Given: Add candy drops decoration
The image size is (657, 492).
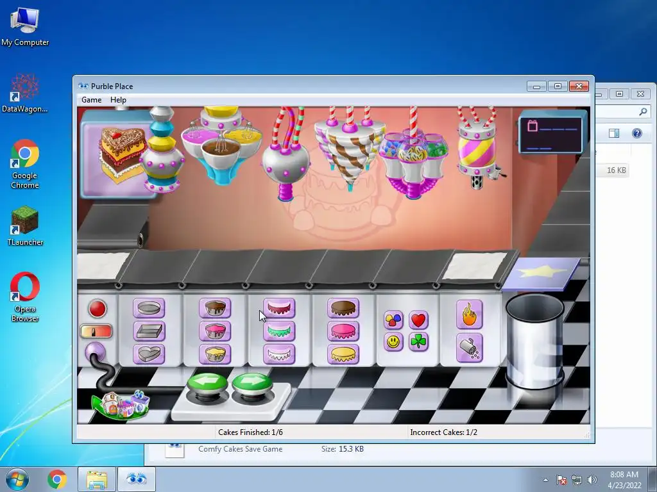Looking at the screenshot, I should coord(393,320).
